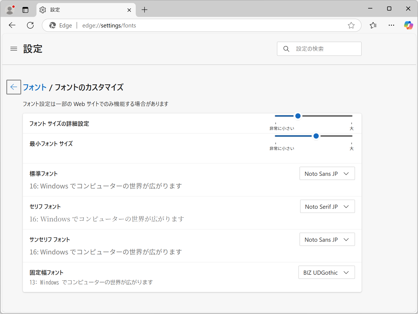This screenshot has width=418, height=314.
Task: Open the 標準フォント Noto Sans JP dropdown
Action: [327, 173]
